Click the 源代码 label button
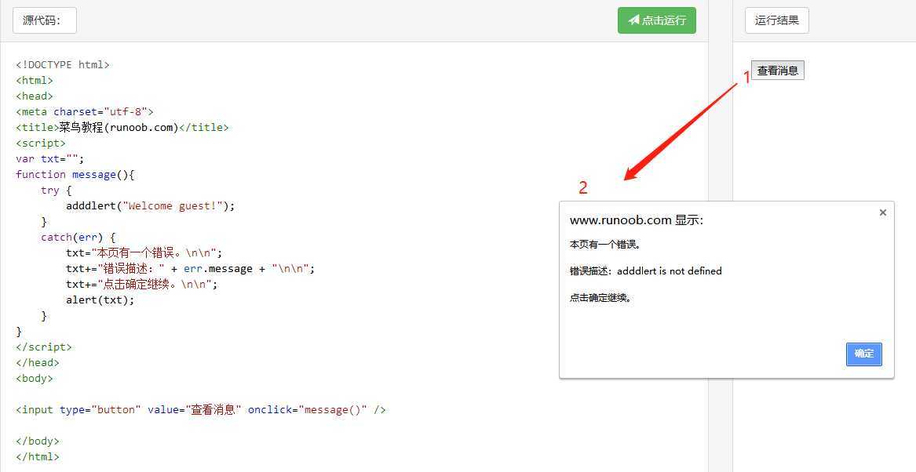This screenshot has width=916, height=472. [x=45, y=20]
